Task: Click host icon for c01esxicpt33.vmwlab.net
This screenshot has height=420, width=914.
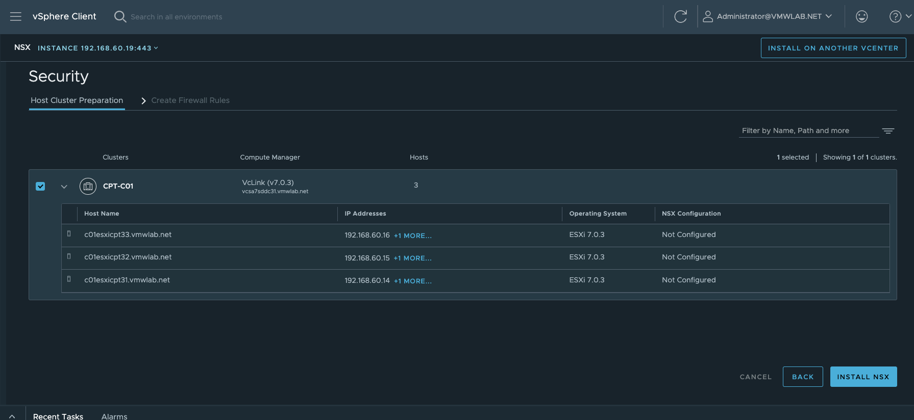Action: (x=69, y=234)
